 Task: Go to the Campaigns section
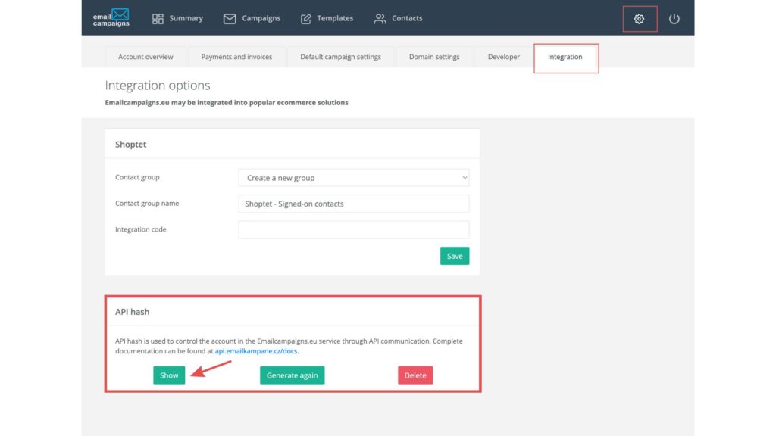(x=252, y=18)
